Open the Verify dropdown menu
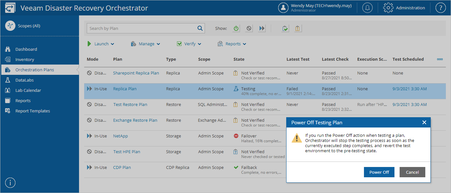The image size is (451, 193). [189, 44]
